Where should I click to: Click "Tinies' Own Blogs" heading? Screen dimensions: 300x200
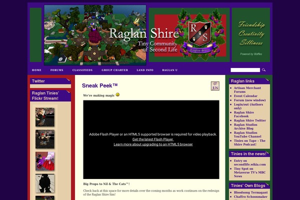point(249,185)
